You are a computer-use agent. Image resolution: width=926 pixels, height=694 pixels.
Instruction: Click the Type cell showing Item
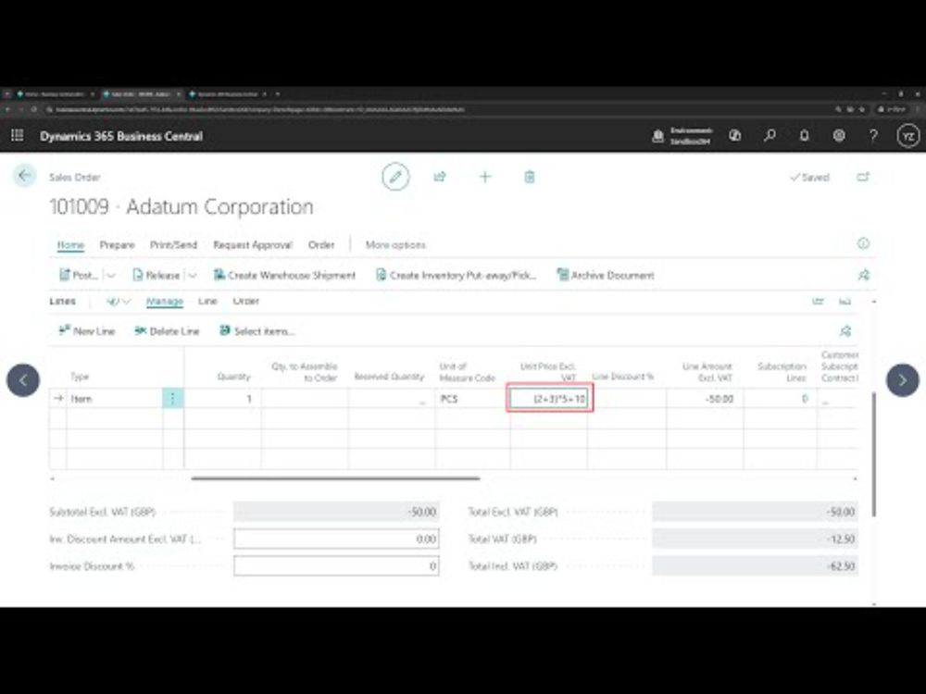tap(115, 399)
